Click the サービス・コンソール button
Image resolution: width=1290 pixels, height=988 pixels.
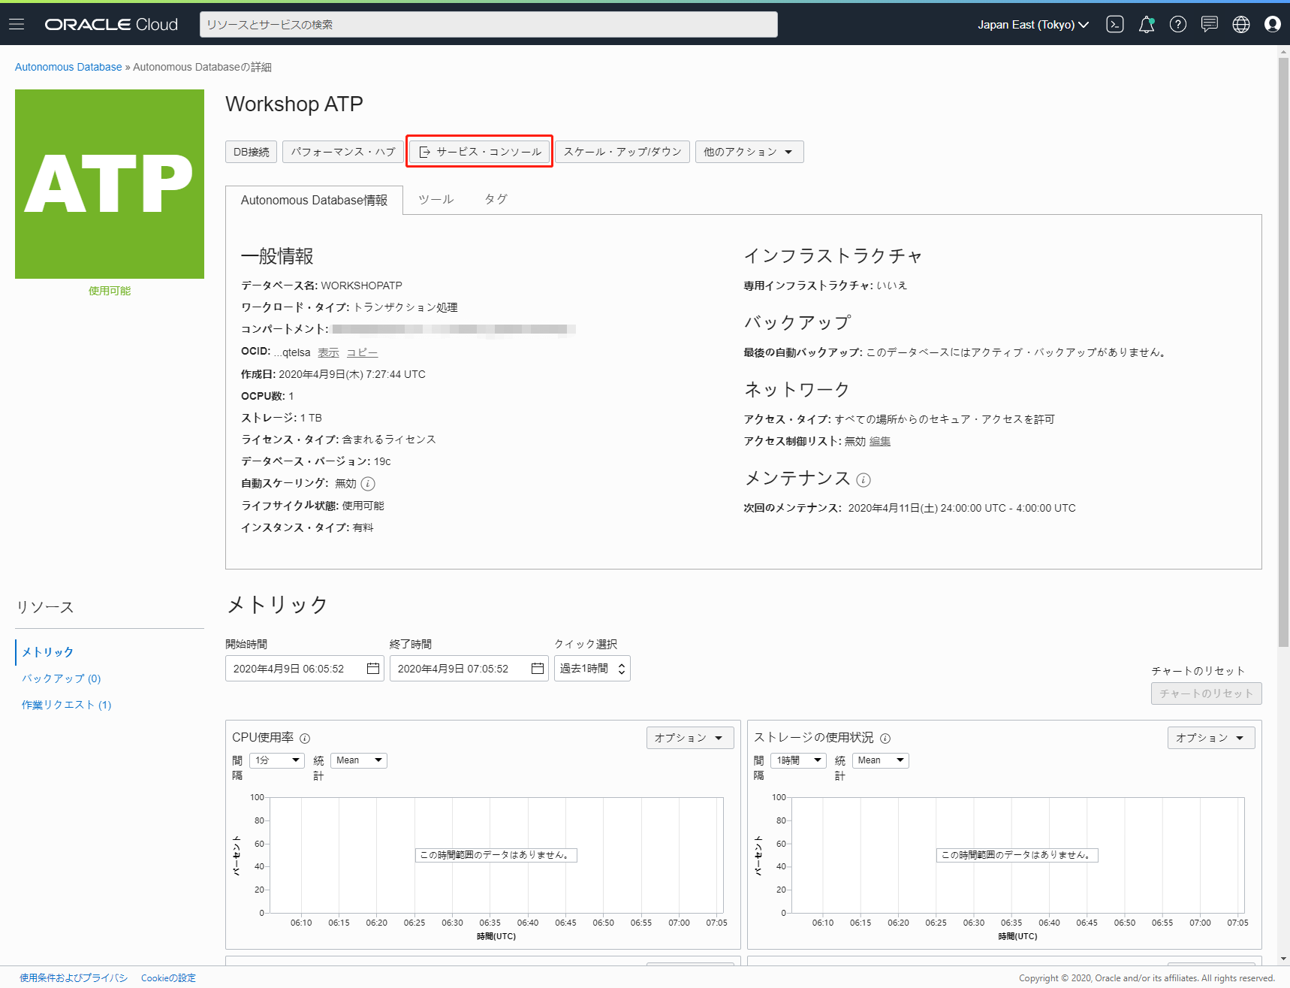[480, 152]
